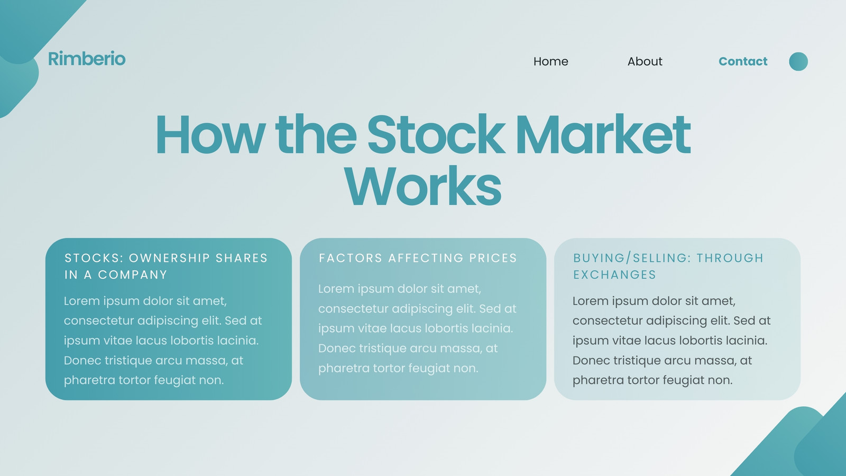This screenshot has height=476, width=846.
Task: Select the highlighted Contact menu link
Action: pos(743,61)
